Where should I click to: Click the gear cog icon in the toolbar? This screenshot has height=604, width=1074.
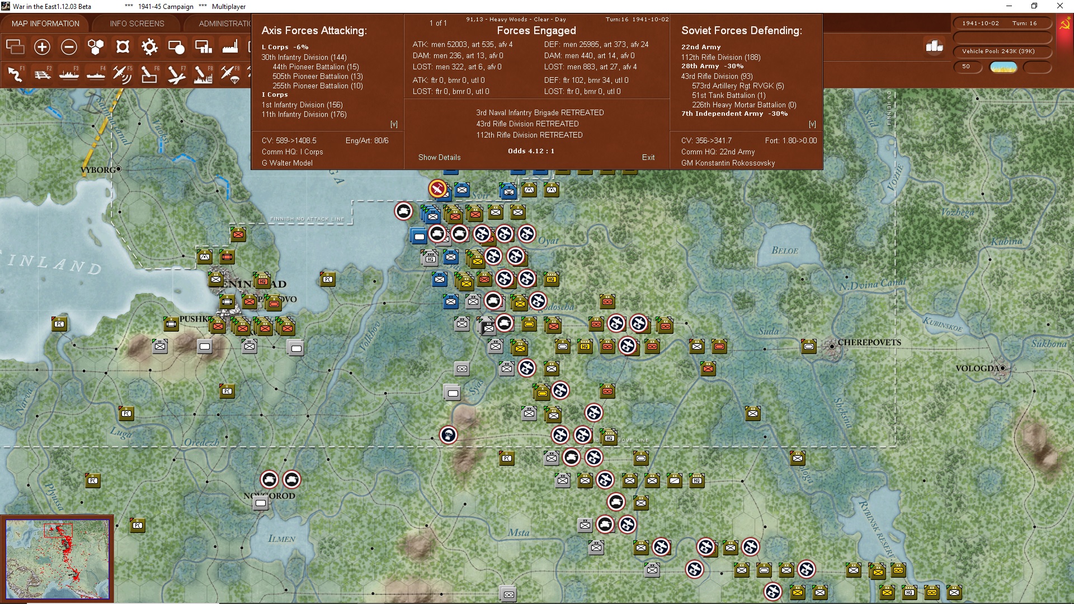(x=149, y=47)
